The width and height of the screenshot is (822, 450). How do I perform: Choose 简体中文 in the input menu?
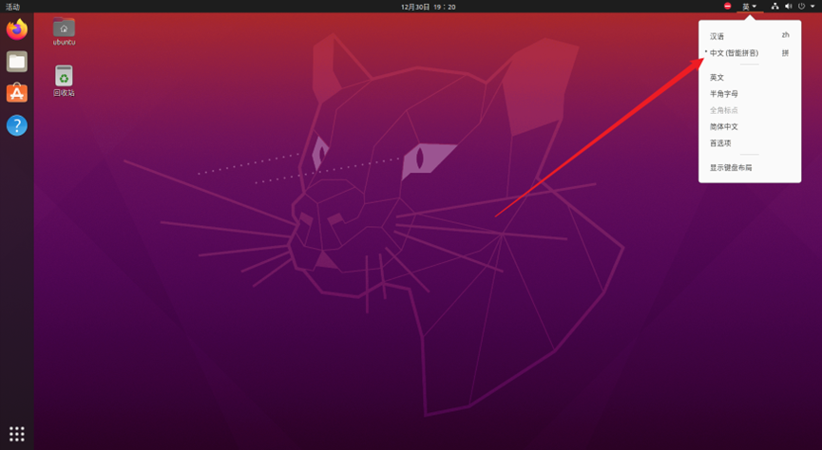750,127
